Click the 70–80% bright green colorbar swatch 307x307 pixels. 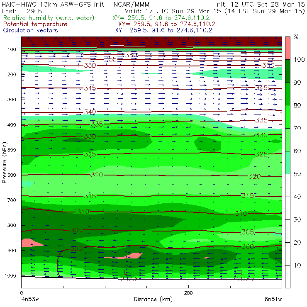pos(288,117)
